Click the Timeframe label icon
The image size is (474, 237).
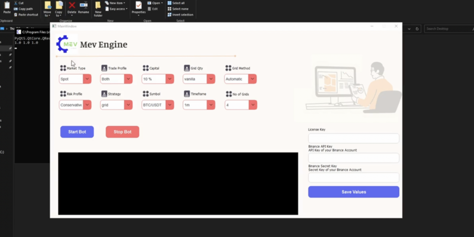(x=187, y=94)
